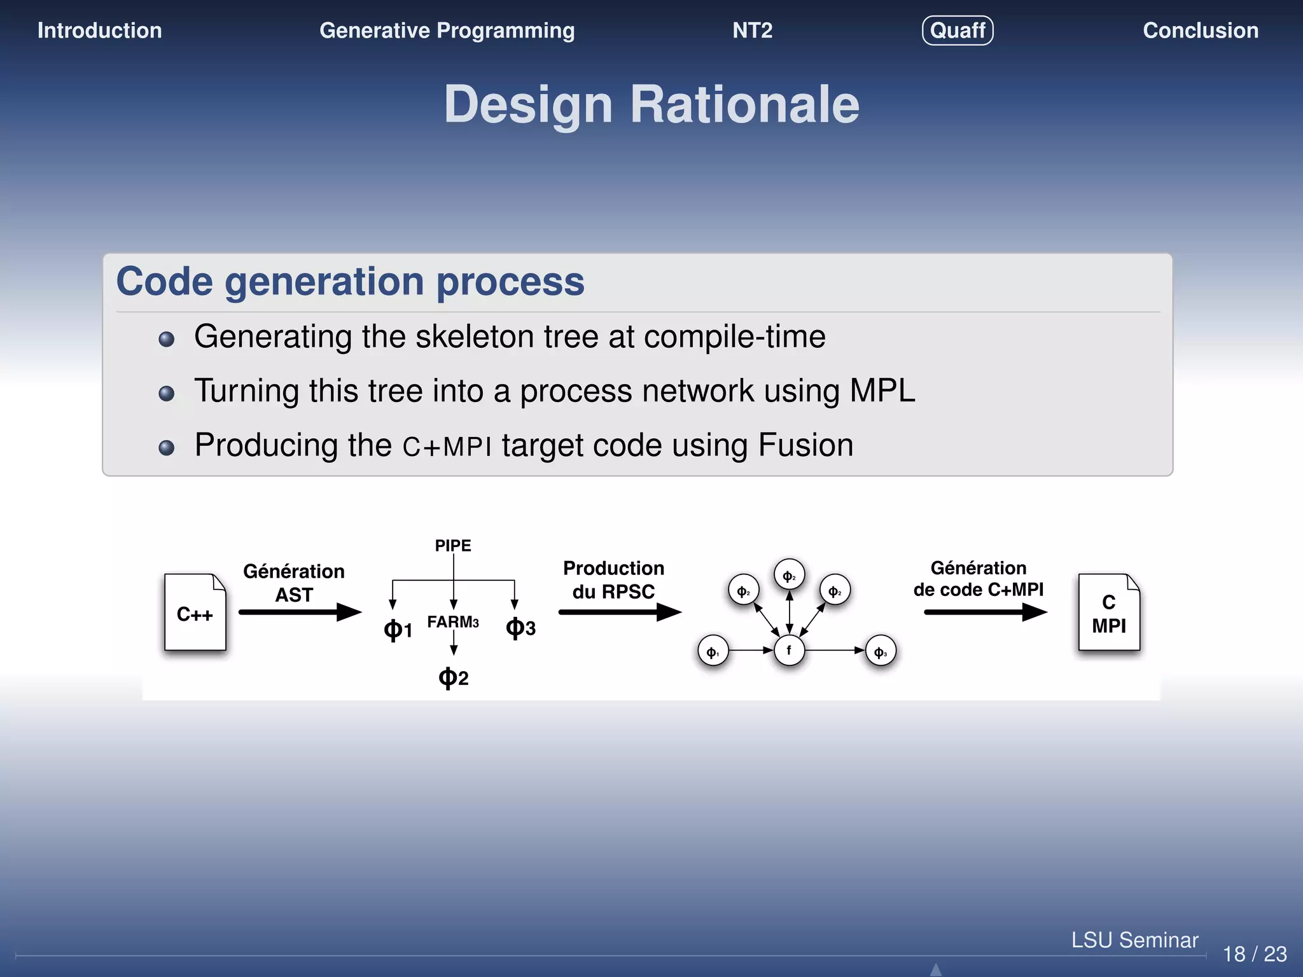Image resolution: width=1303 pixels, height=977 pixels.
Task: Jump to the NT2 section
Action: click(x=752, y=31)
